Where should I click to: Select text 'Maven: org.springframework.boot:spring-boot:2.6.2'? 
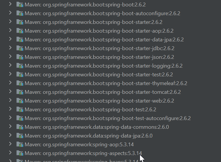pyautogui.click(x=85, y=5)
